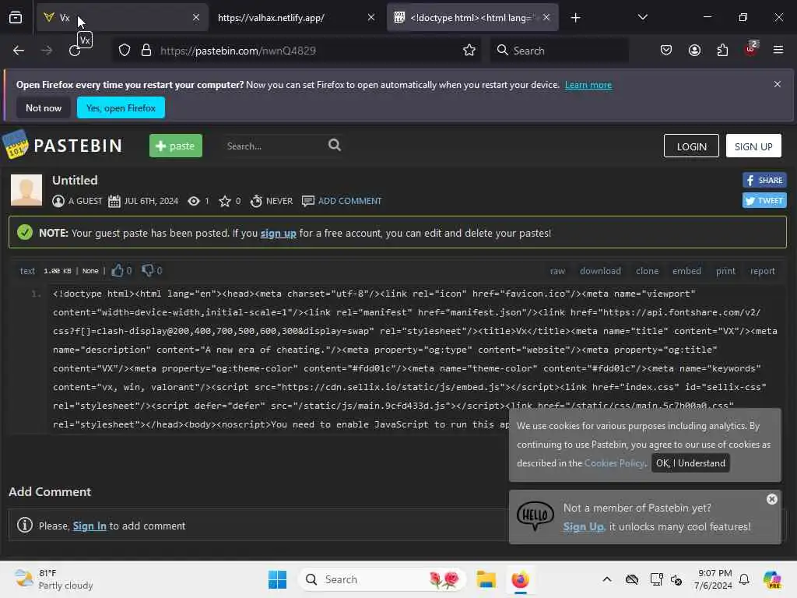Screen dimensions: 797x598
Task: Open the Copilot icon in the taskbar
Action: [771, 579]
